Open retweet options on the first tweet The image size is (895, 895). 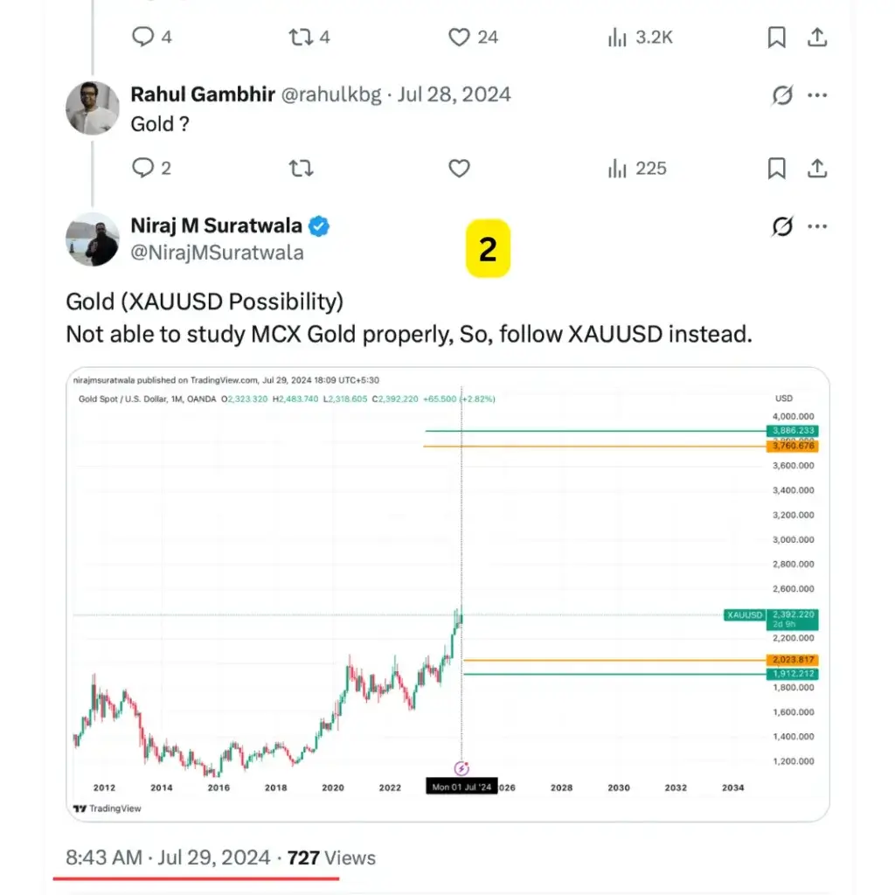(300, 37)
